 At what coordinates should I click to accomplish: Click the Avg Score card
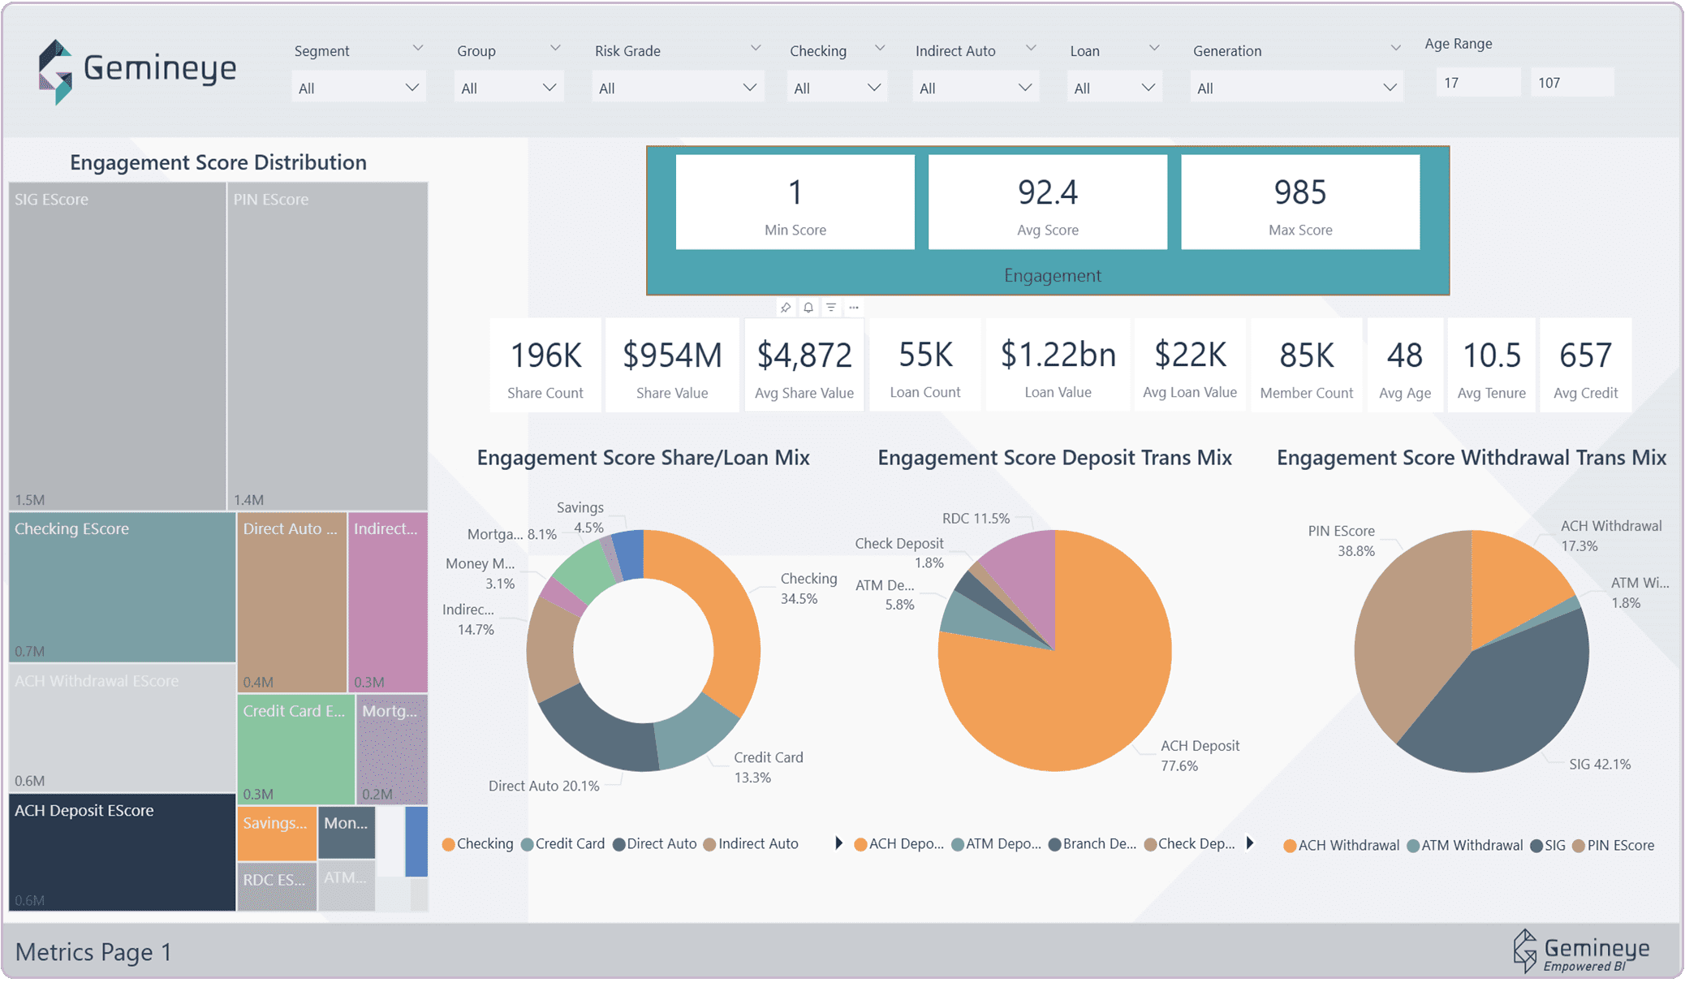point(1047,202)
